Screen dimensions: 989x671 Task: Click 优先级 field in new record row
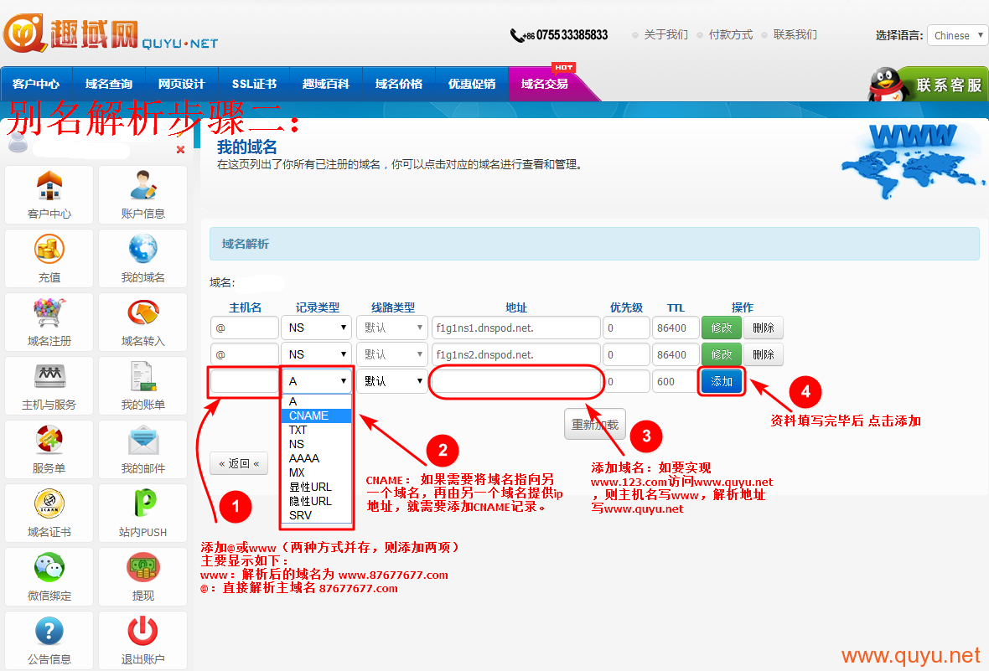(x=626, y=381)
